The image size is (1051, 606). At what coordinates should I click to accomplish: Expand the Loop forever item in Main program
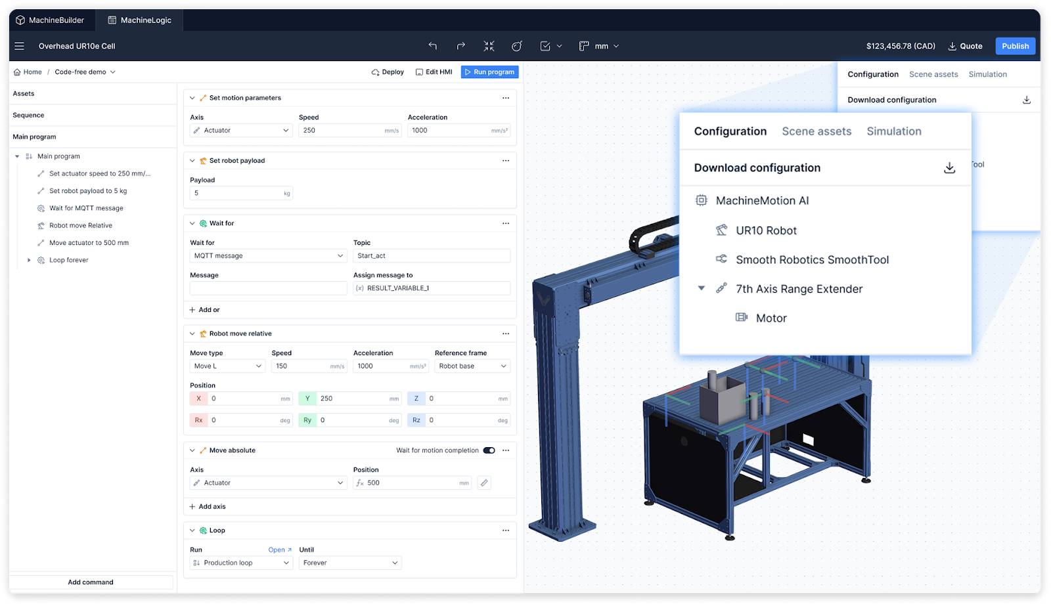(x=29, y=260)
